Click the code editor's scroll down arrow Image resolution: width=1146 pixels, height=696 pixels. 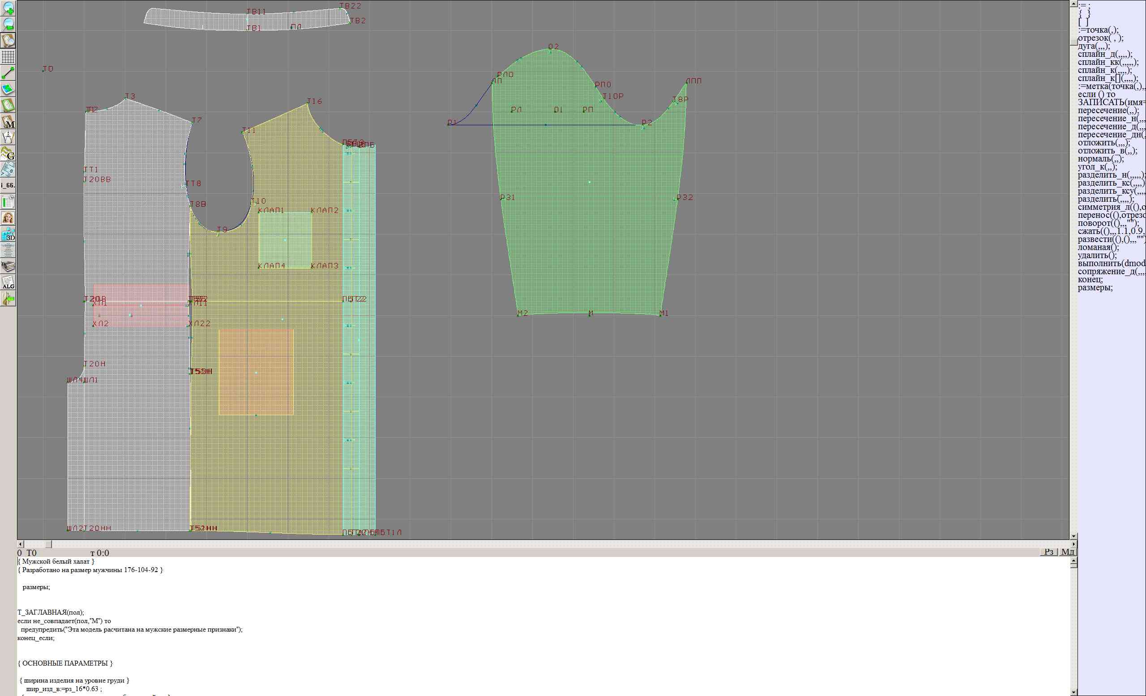pos(1073,692)
